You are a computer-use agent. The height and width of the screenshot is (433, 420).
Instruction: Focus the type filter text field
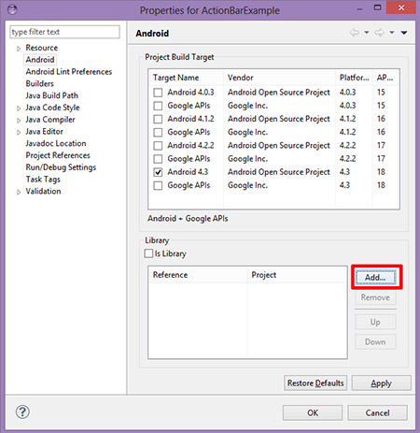coord(64,32)
